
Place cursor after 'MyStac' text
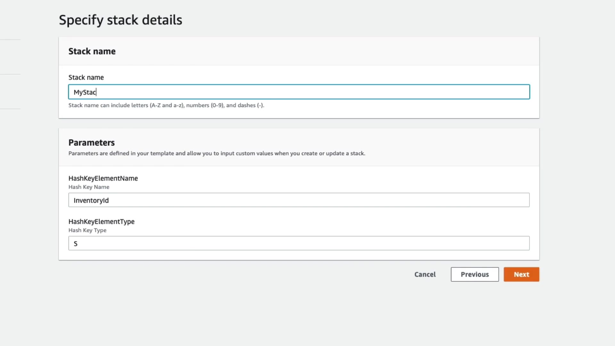pyautogui.click(x=97, y=92)
